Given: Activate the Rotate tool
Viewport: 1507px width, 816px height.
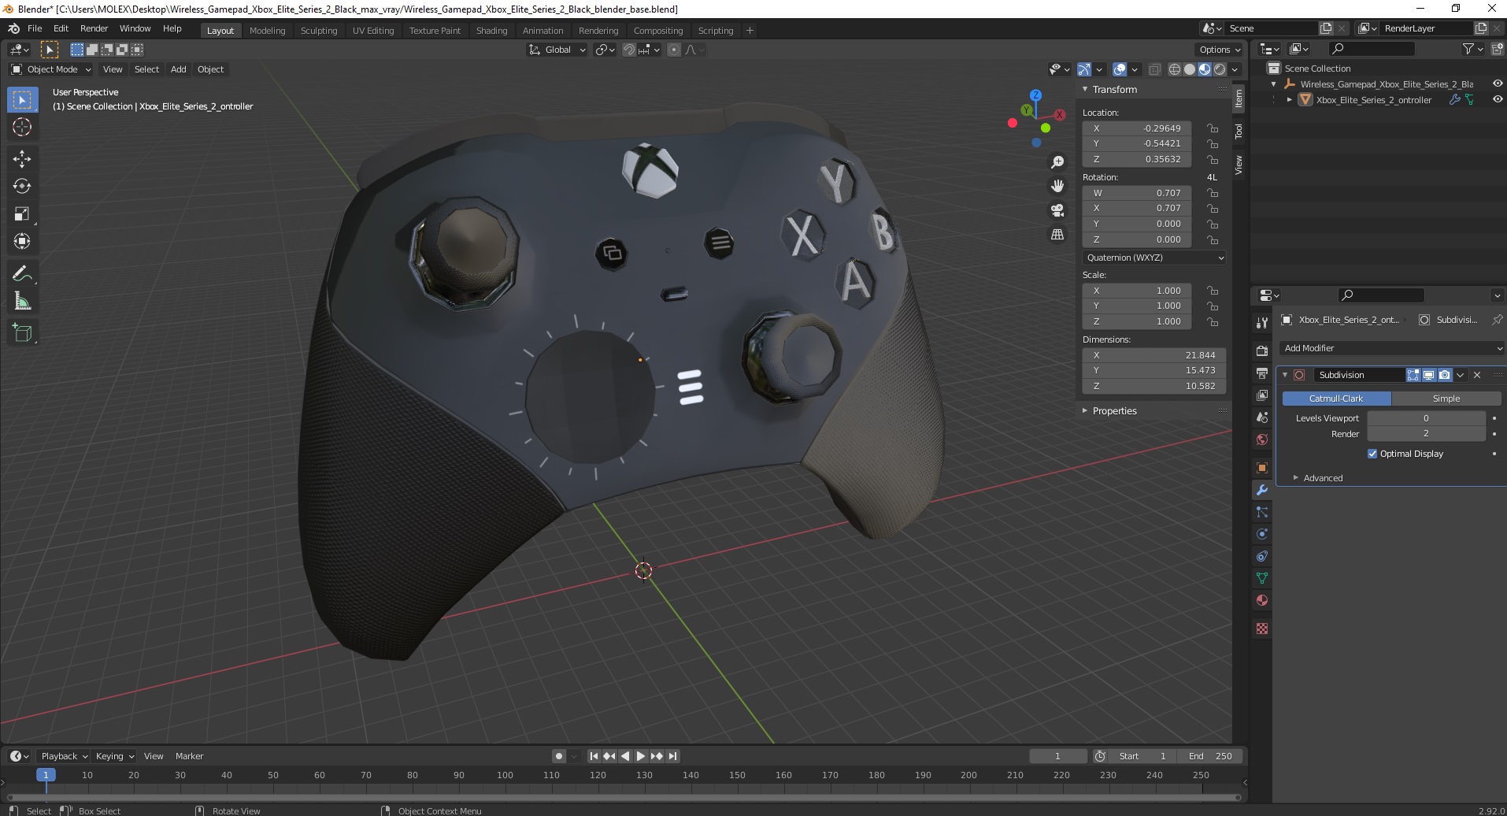Looking at the screenshot, I should (x=22, y=186).
